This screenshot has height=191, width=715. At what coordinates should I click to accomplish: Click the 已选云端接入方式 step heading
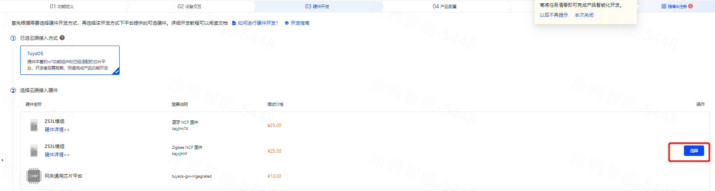pyautogui.click(x=39, y=38)
